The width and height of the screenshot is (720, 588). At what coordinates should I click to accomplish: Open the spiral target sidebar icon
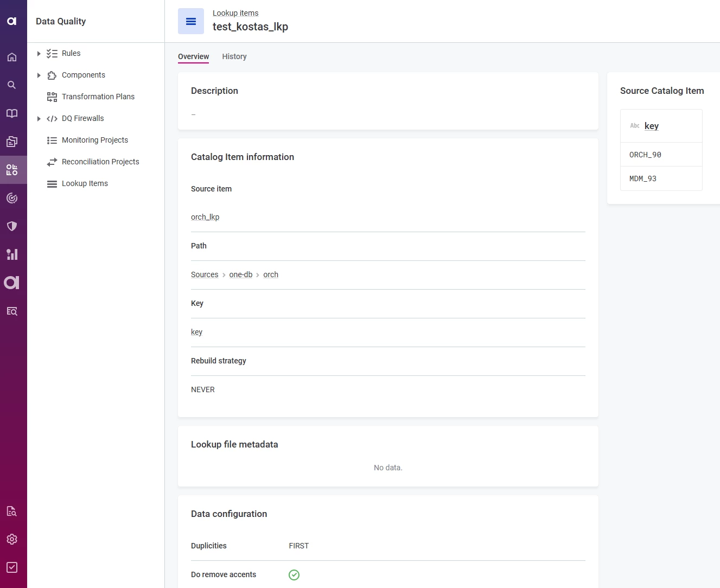[12, 198]
